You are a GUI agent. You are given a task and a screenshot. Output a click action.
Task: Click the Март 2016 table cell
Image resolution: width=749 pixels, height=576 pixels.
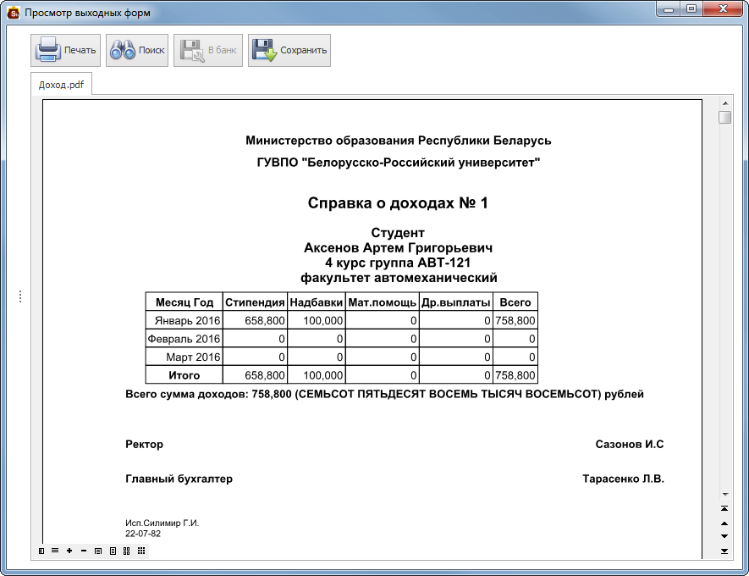184,357
